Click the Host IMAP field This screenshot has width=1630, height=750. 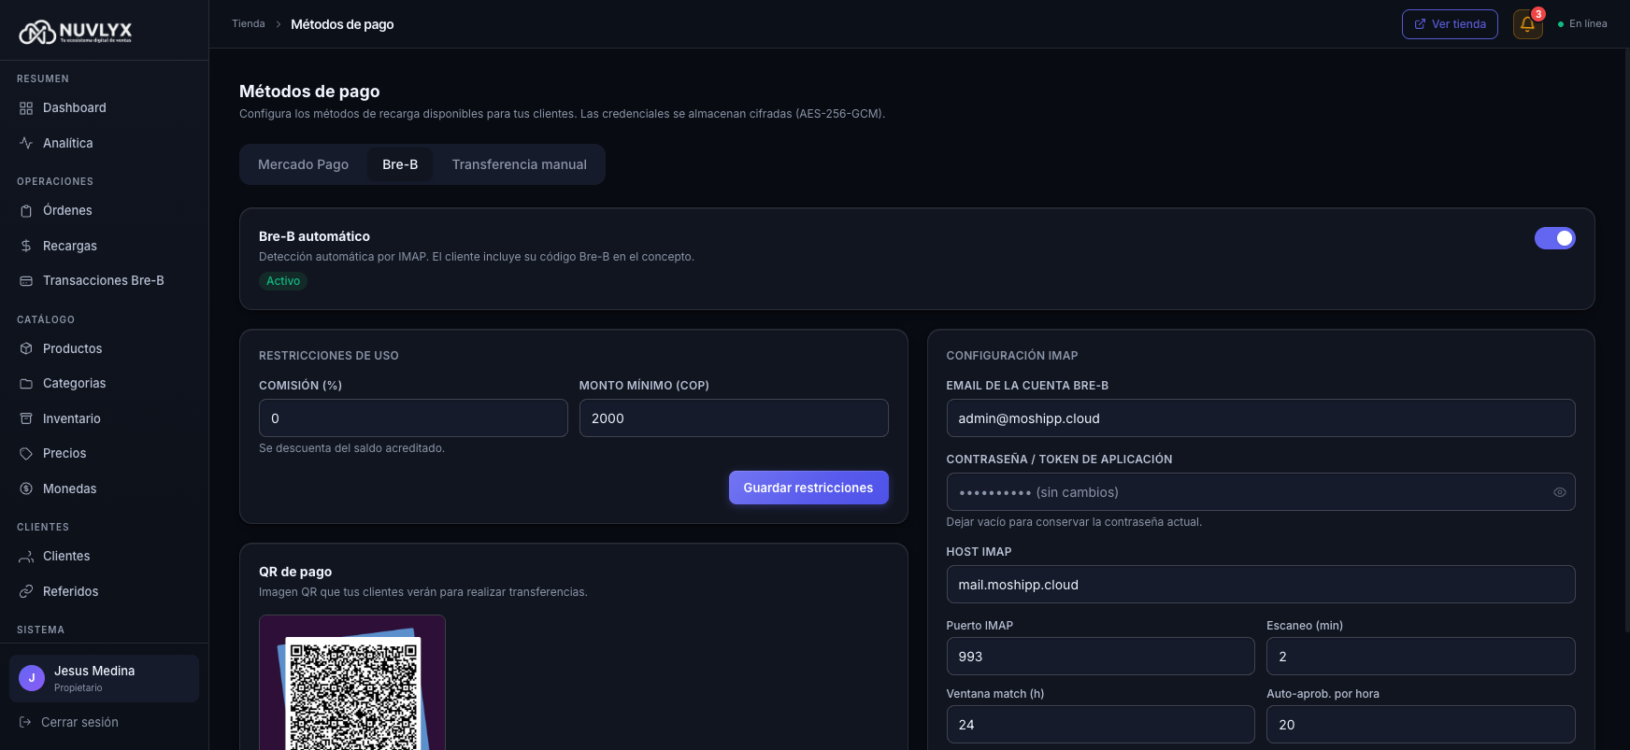(1261, 585)
